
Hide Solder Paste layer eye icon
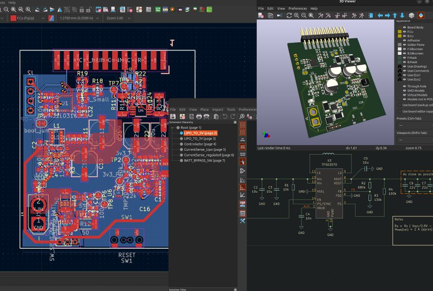[404, 44]
